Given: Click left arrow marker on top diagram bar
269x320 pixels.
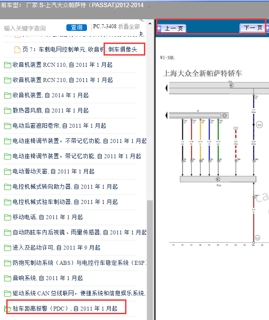Looking at the screenshot, I should point(166,88).
